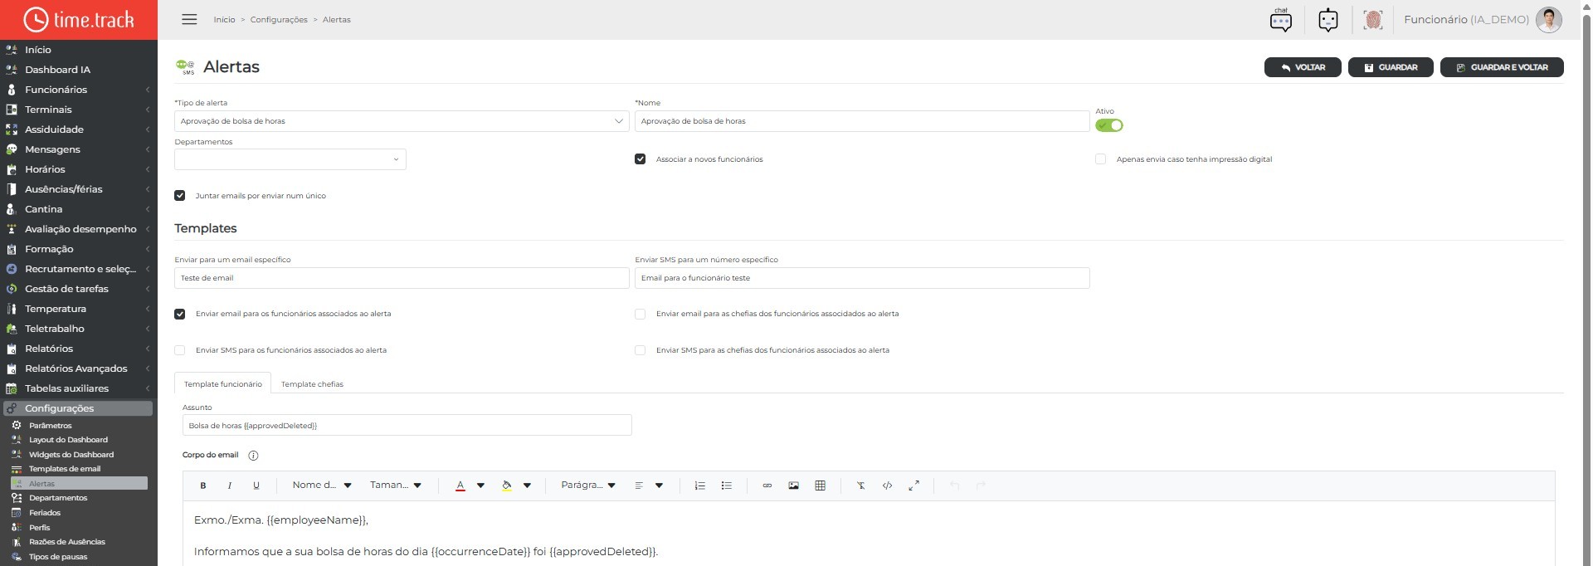
Task: Collapse the sidebar with the hamburger icon
Action: [x=190, y=19]
